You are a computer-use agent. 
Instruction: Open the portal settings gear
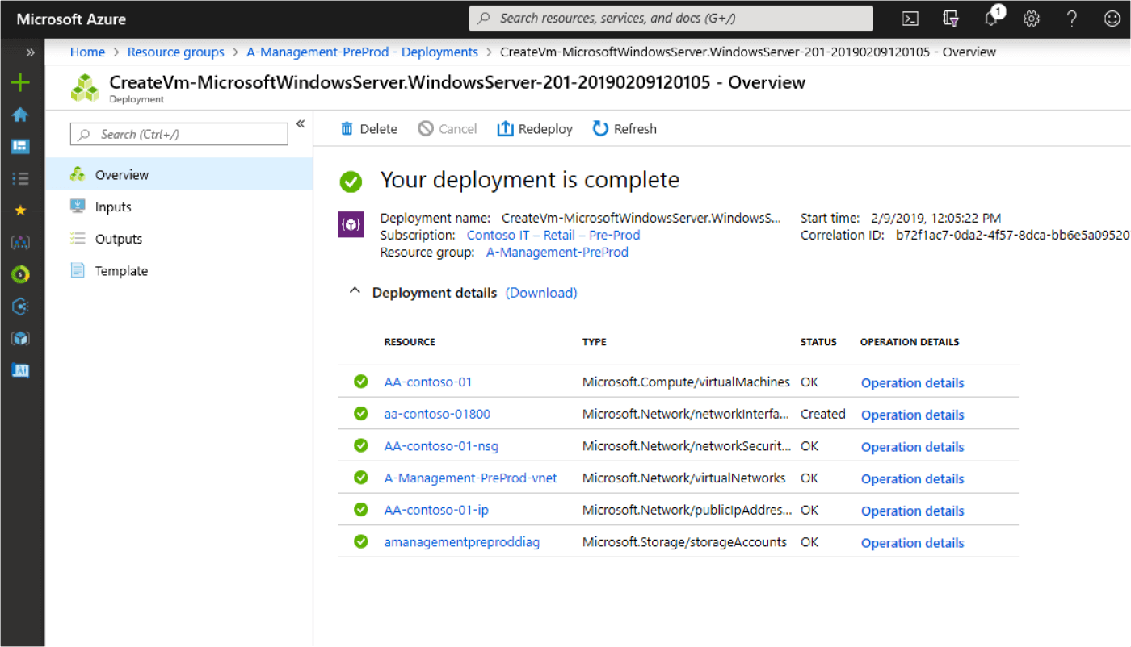(x=1032, y=19)
